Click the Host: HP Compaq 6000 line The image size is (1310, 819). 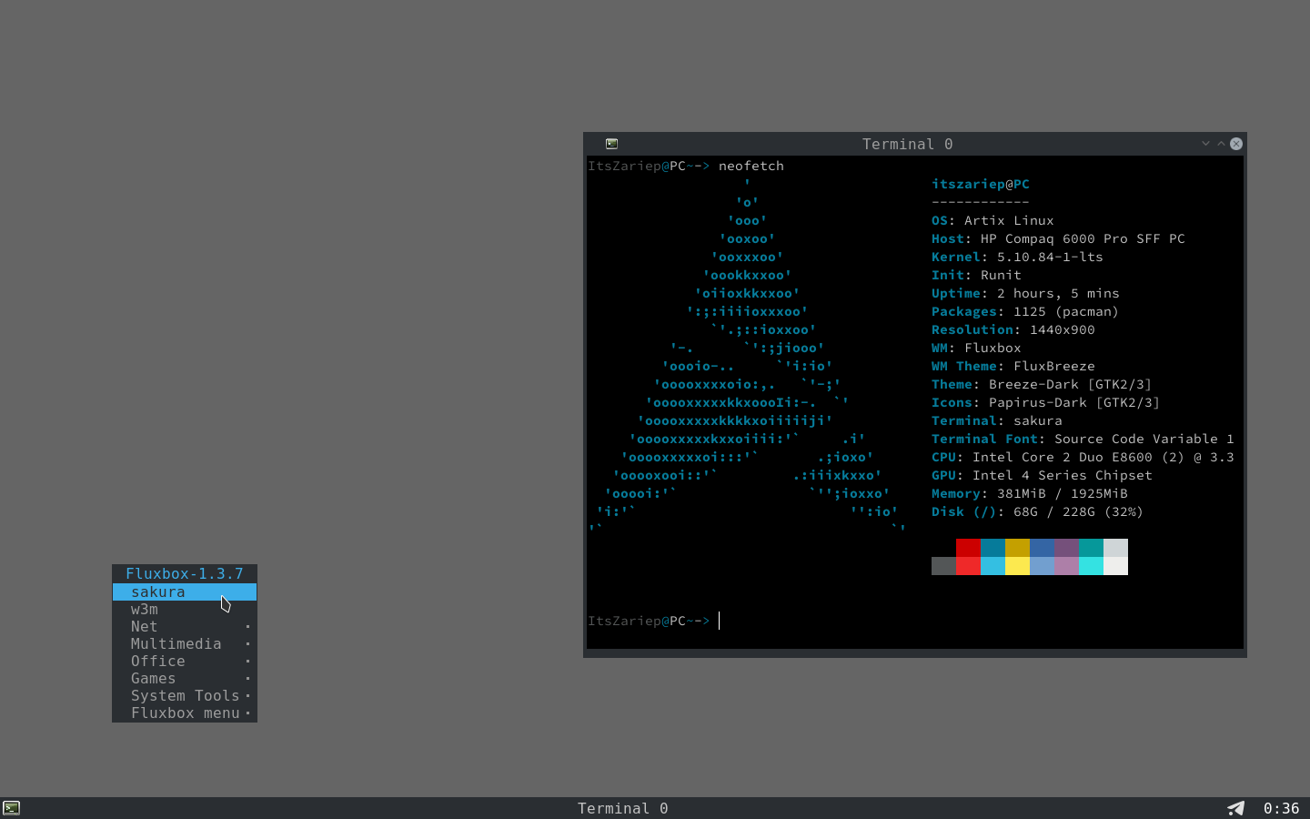tap(1058, 238)
